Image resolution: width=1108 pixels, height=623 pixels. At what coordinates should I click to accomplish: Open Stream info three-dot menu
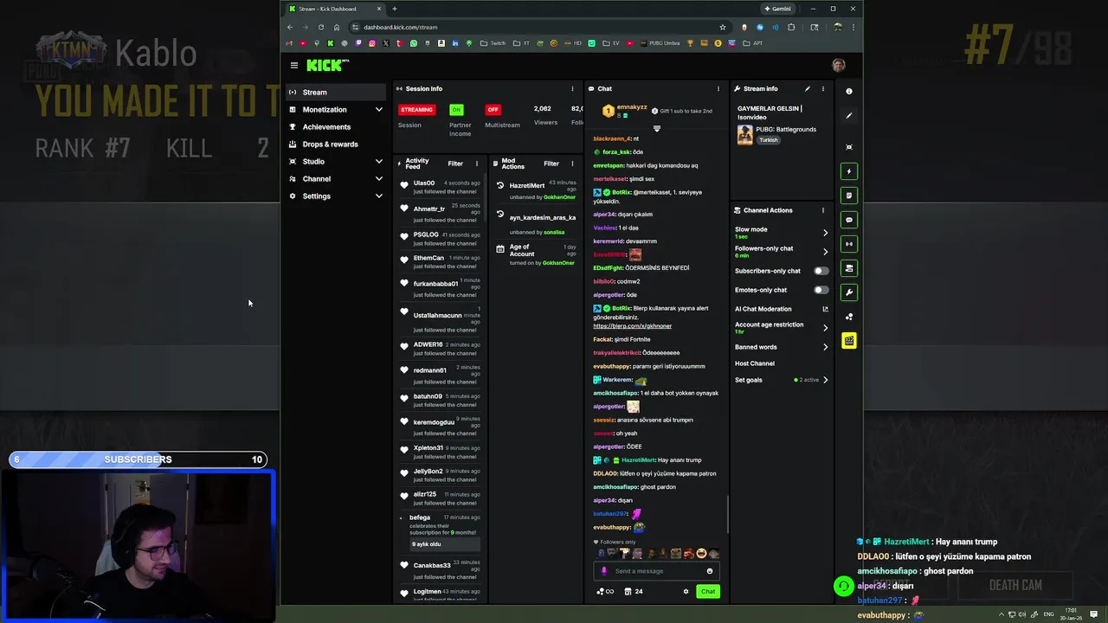pyautogui.click(x=823, y=88)
